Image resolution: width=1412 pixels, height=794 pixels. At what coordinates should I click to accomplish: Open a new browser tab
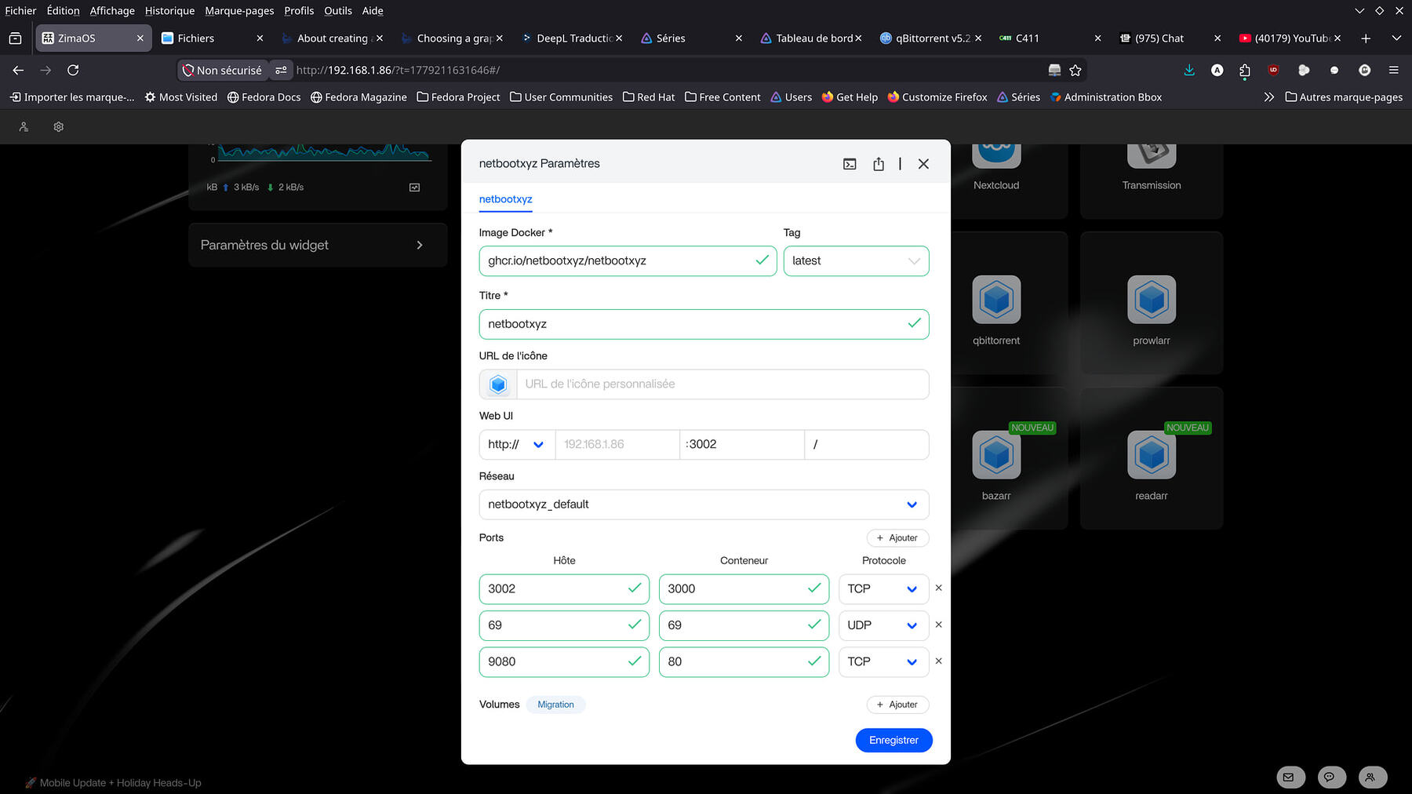[1366, 38]
